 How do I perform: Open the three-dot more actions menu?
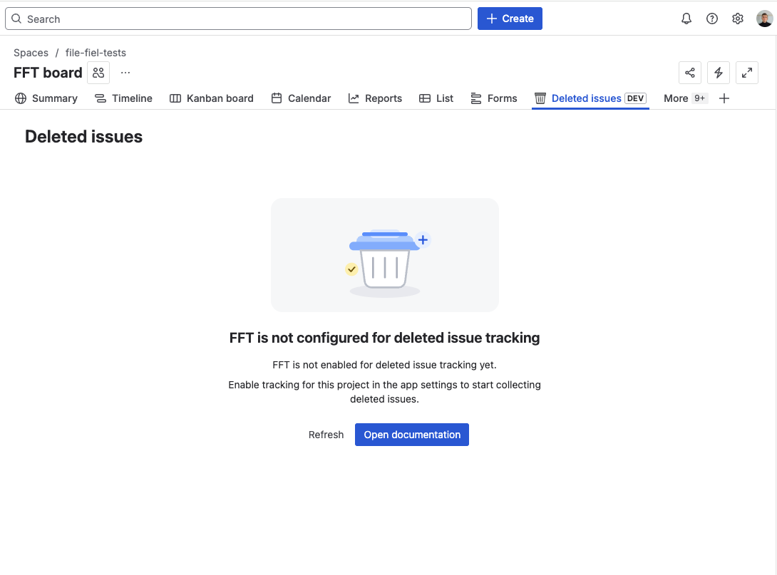point(125,73)
